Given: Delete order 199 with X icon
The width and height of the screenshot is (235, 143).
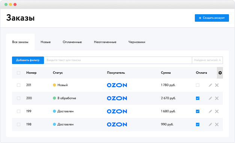Looking at the screenshot, I should [x=217, y=111].
